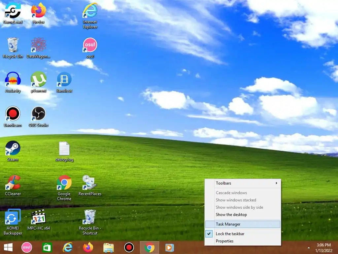Open Task Manager from context menu
This screenshot has height=254, width=338.
(243, 224)
